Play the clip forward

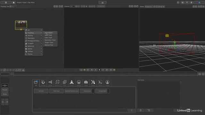pyautogui.click(x=103, y=70)
